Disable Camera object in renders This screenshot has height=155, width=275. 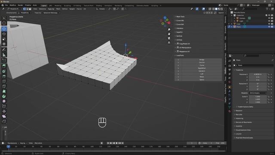pyautogui.click(x=272, y=18)
